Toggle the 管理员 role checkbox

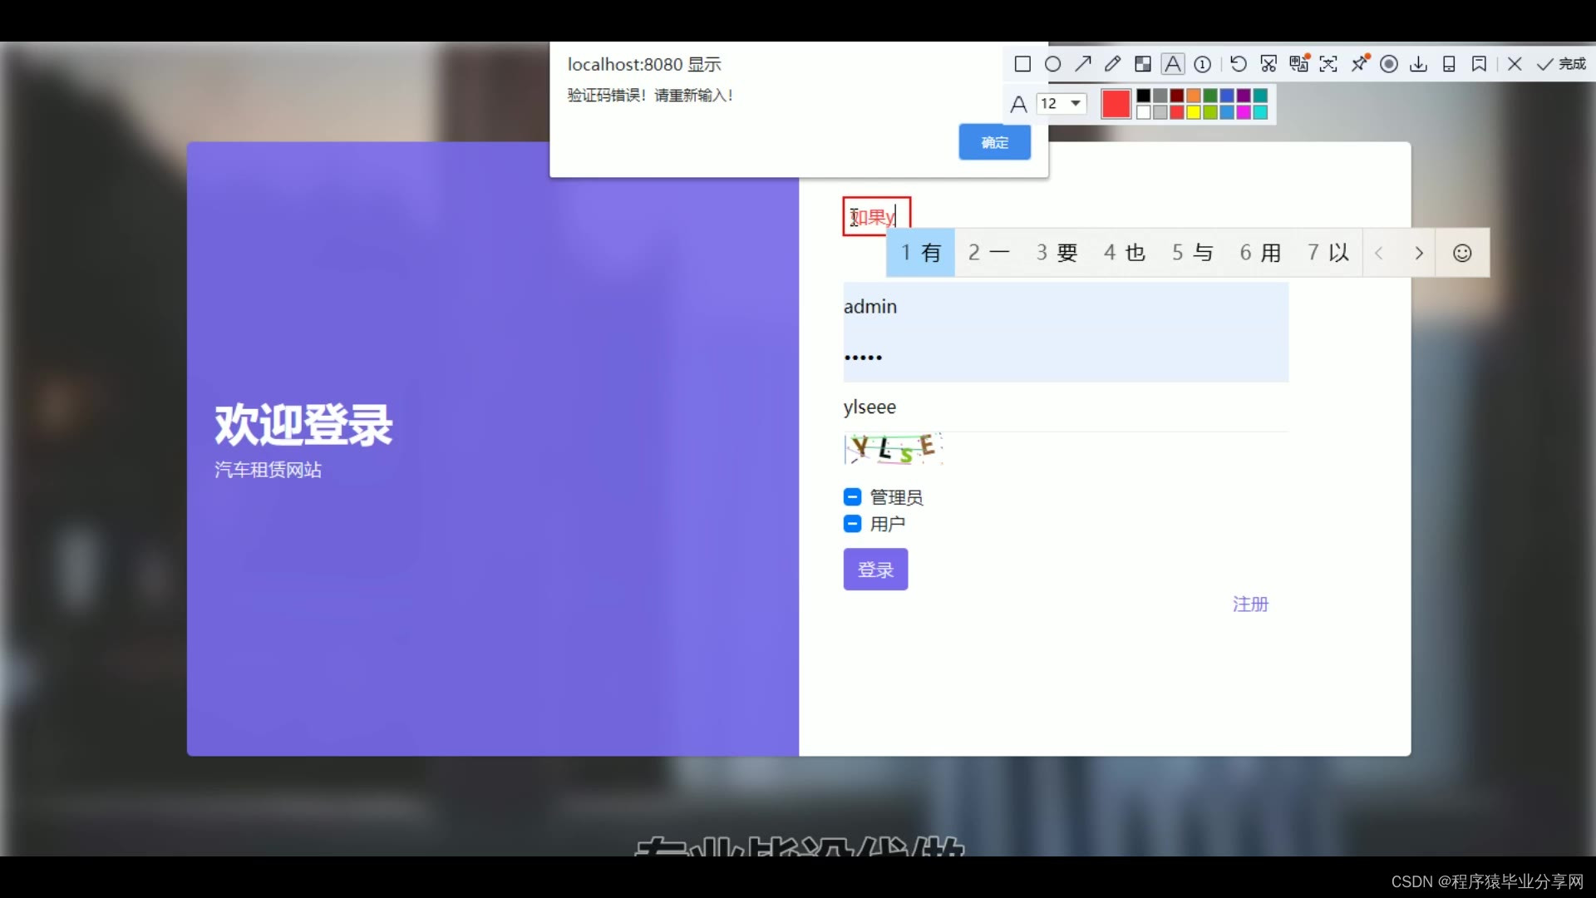coord(852,497)
